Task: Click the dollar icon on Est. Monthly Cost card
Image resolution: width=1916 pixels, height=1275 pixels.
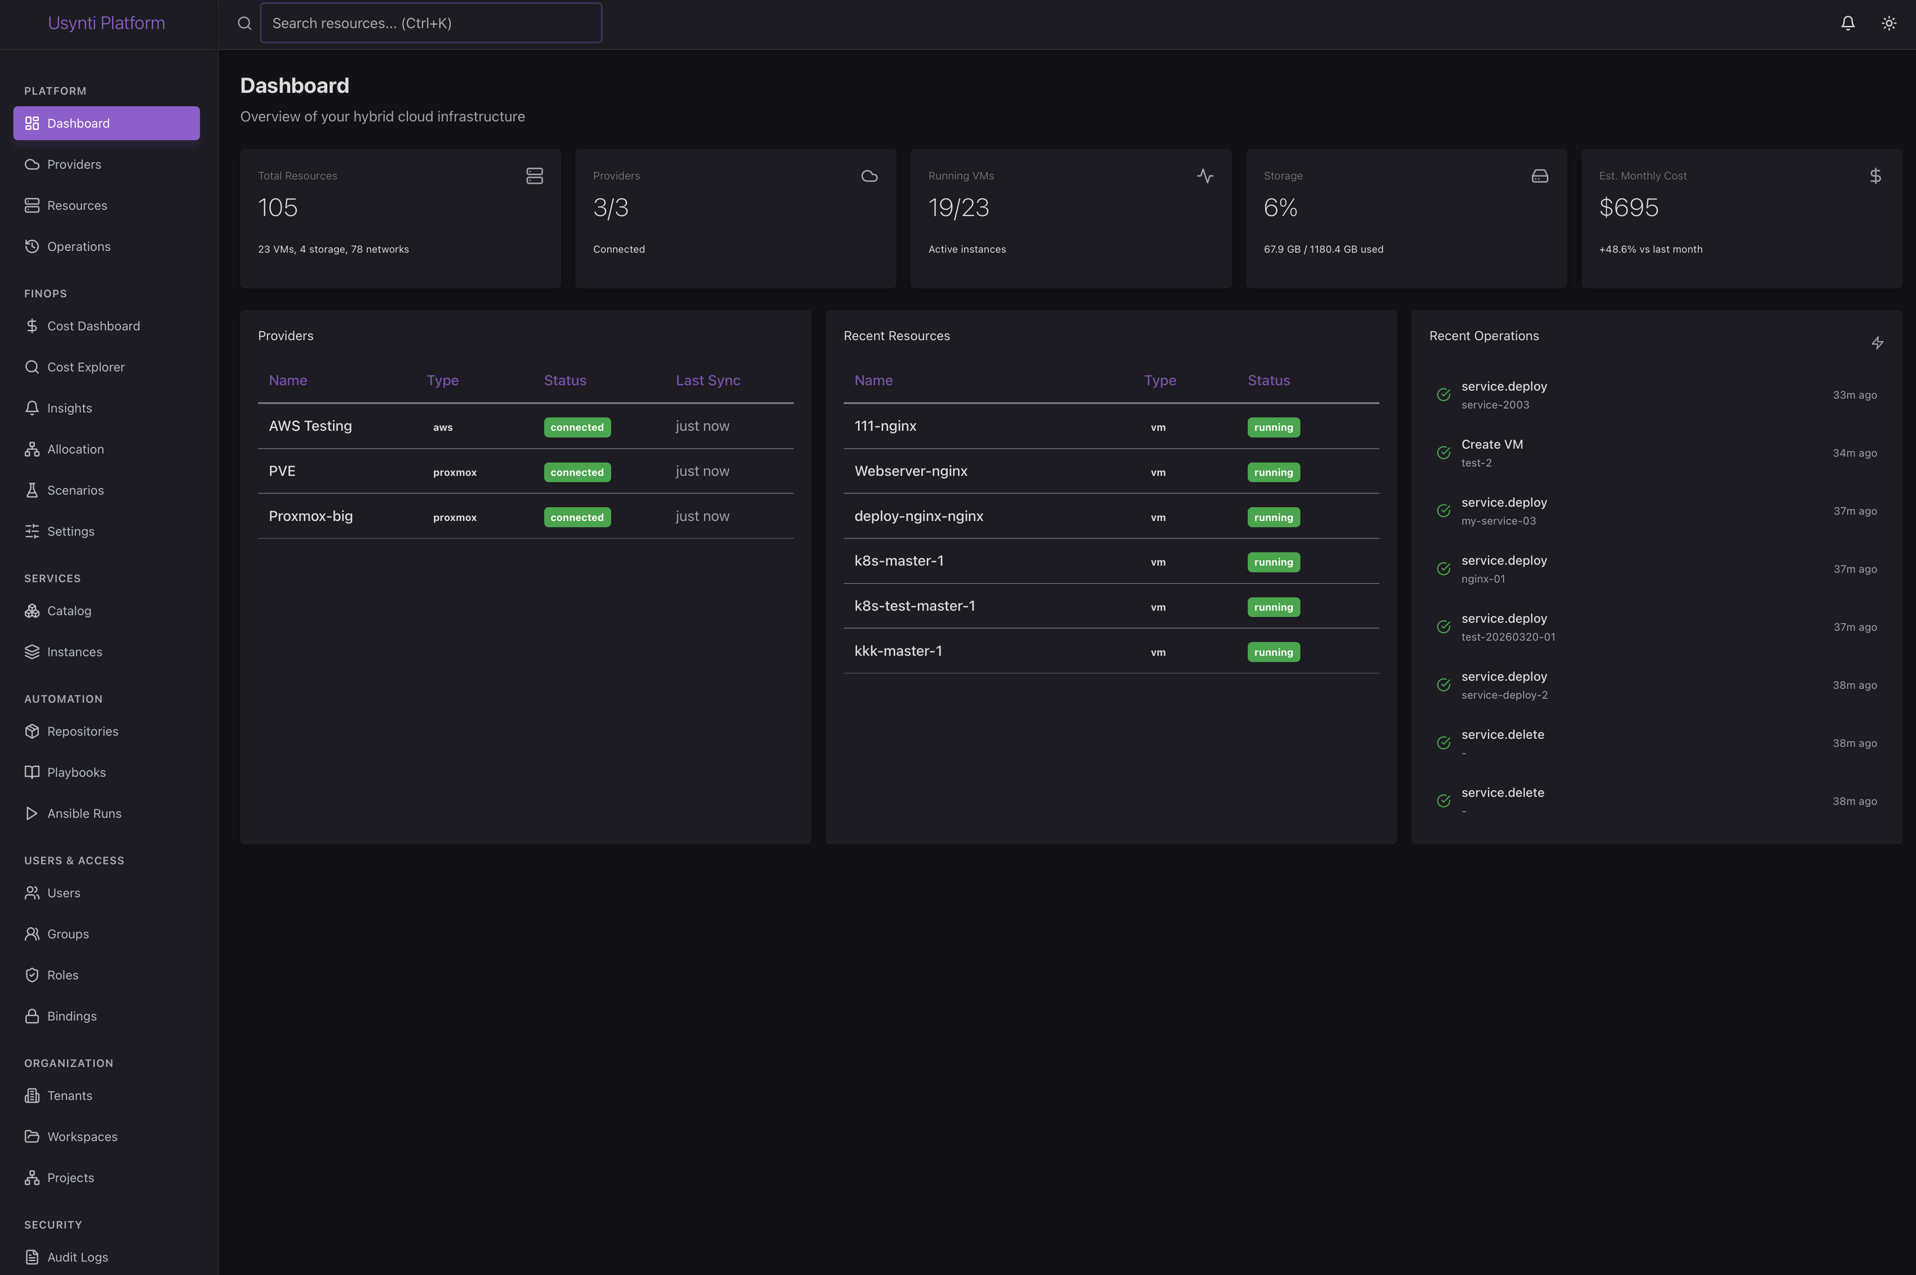Action: coord(1874,175)
